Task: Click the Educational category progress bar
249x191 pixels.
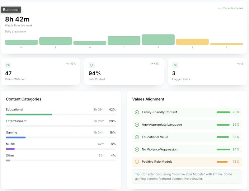Action: click(x=61, y=114)
